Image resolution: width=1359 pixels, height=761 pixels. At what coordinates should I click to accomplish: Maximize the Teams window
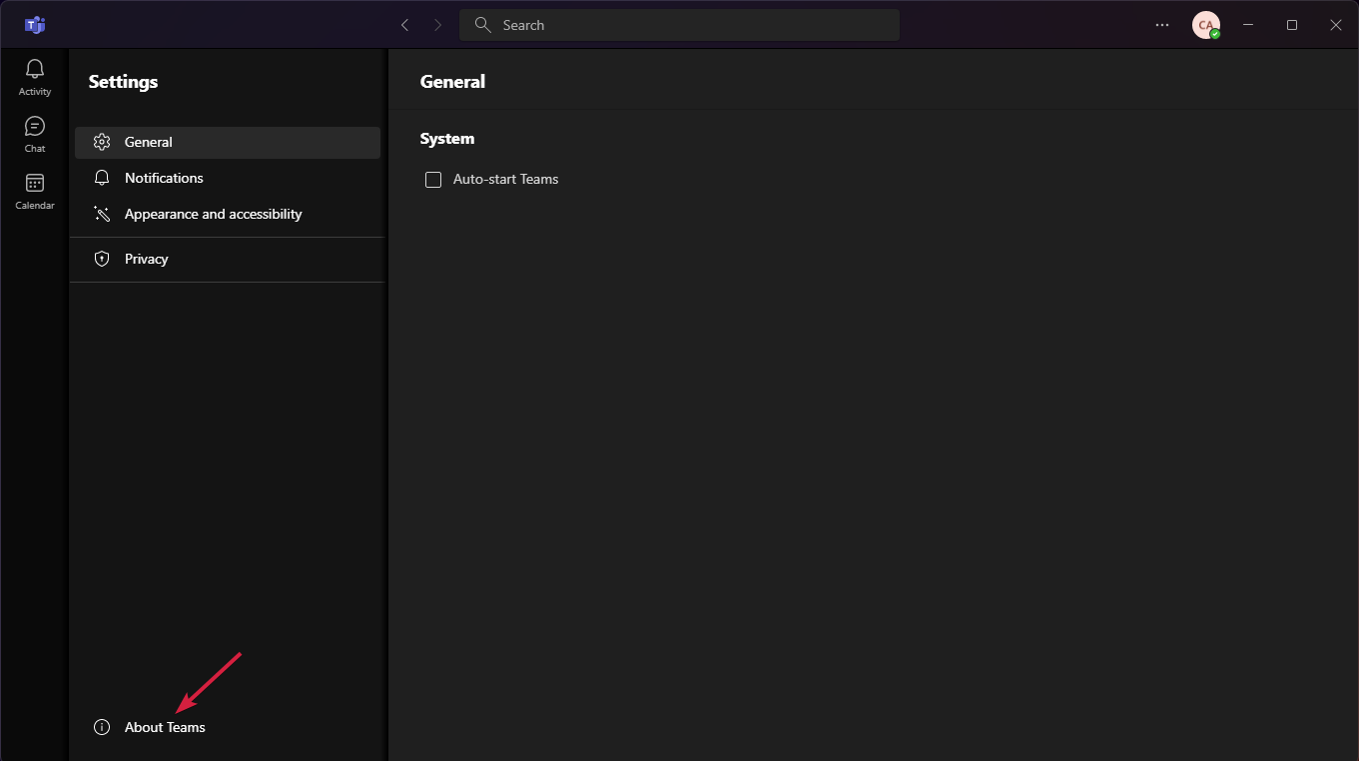(1292, 25)
